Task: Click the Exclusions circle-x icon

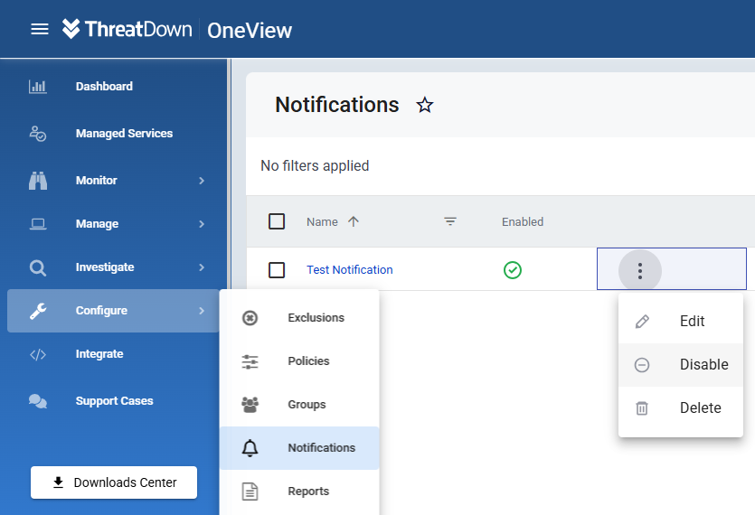Action: click(250, 318)
